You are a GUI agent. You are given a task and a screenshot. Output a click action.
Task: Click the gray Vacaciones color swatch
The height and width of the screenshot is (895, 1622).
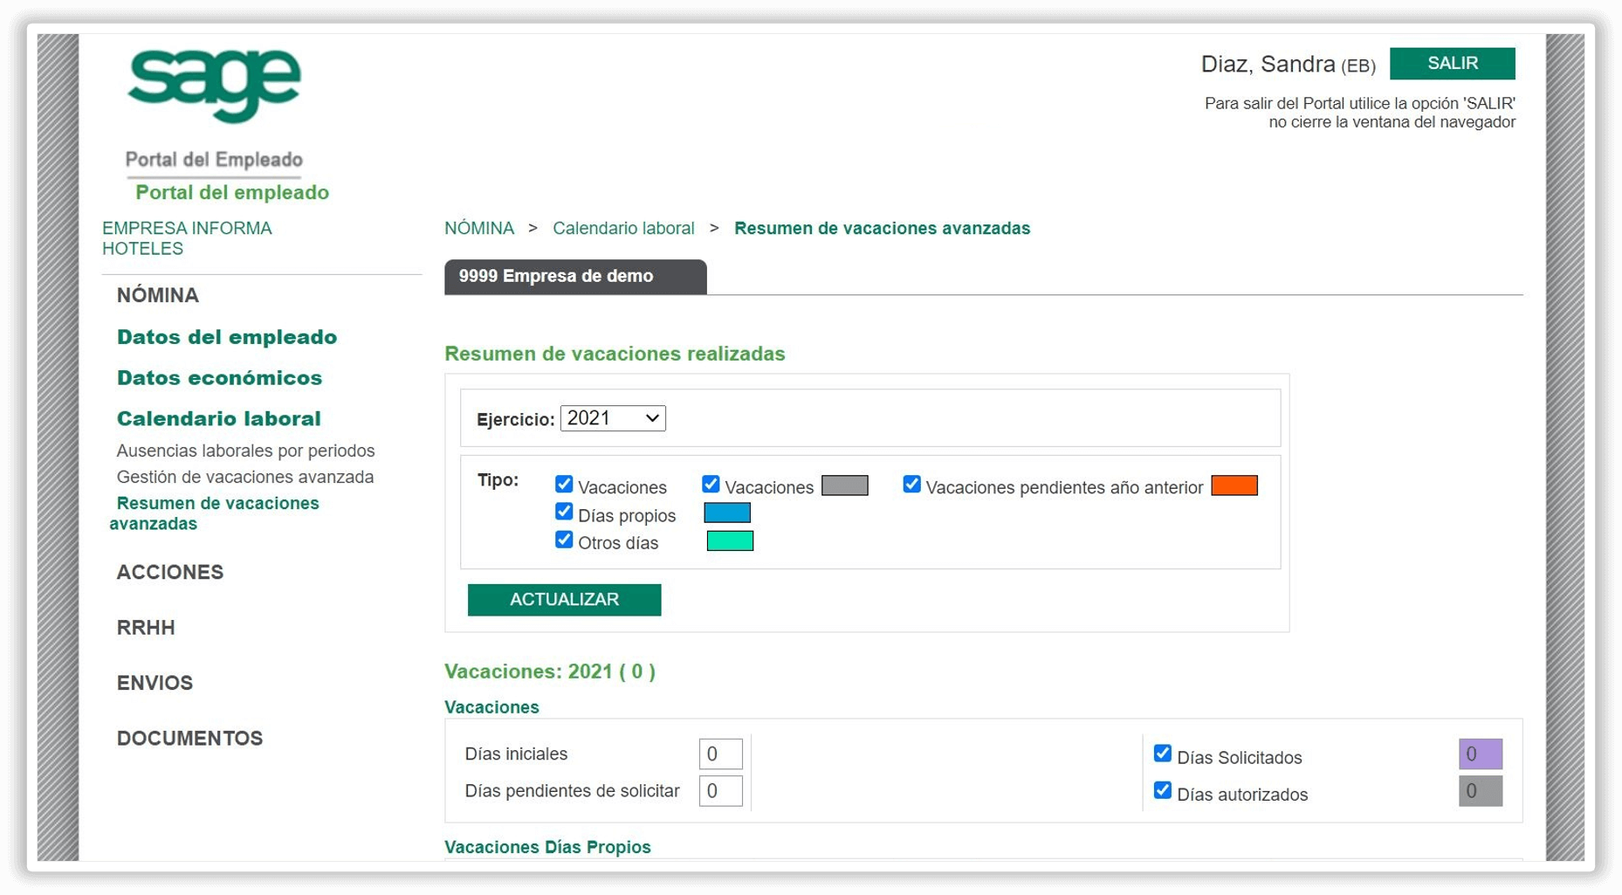844,485
